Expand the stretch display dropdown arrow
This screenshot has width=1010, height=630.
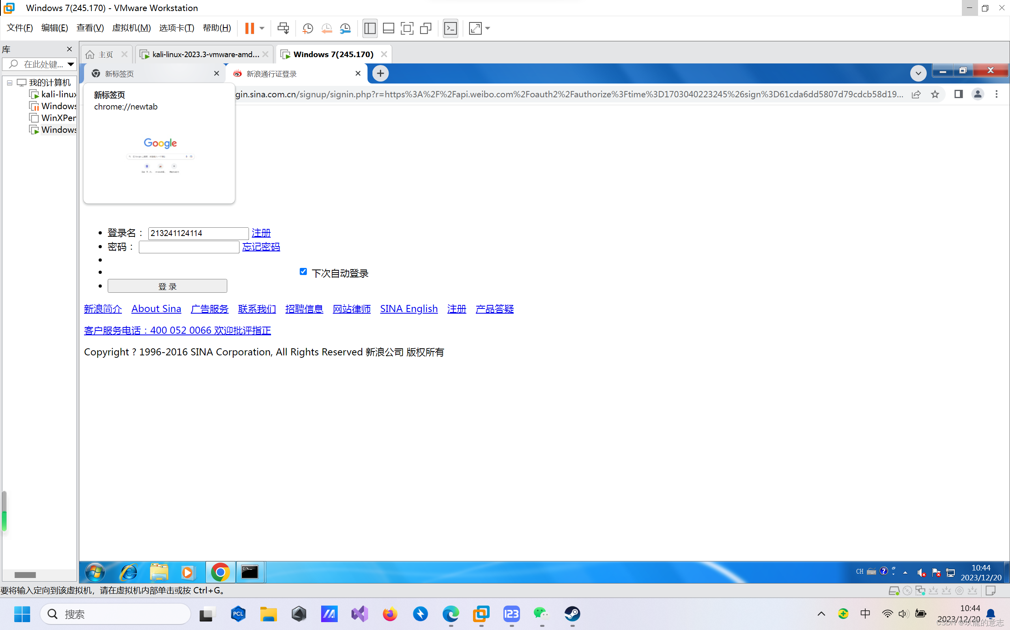[x=488, y=28]
